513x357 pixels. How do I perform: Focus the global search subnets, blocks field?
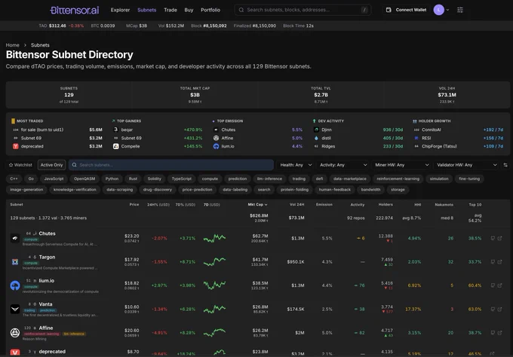303,10
